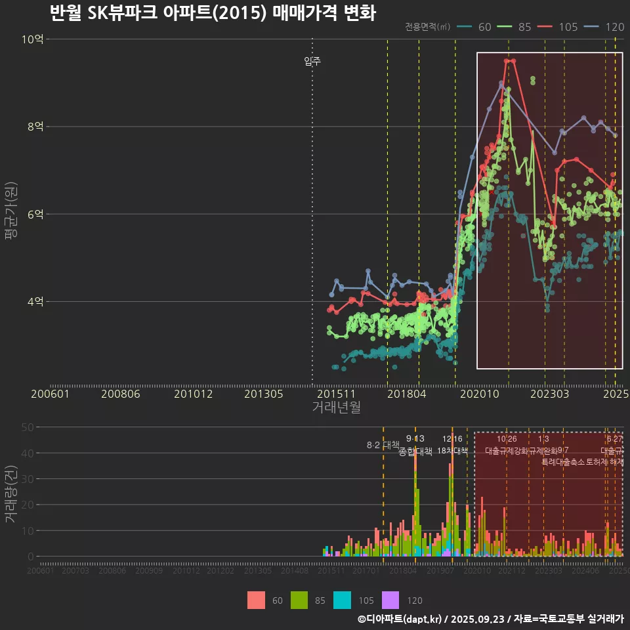This screenshot has height=630, width=630.
Task: Select the 9·13 종합대책 policy annotation
Action: tap(415, 445)
